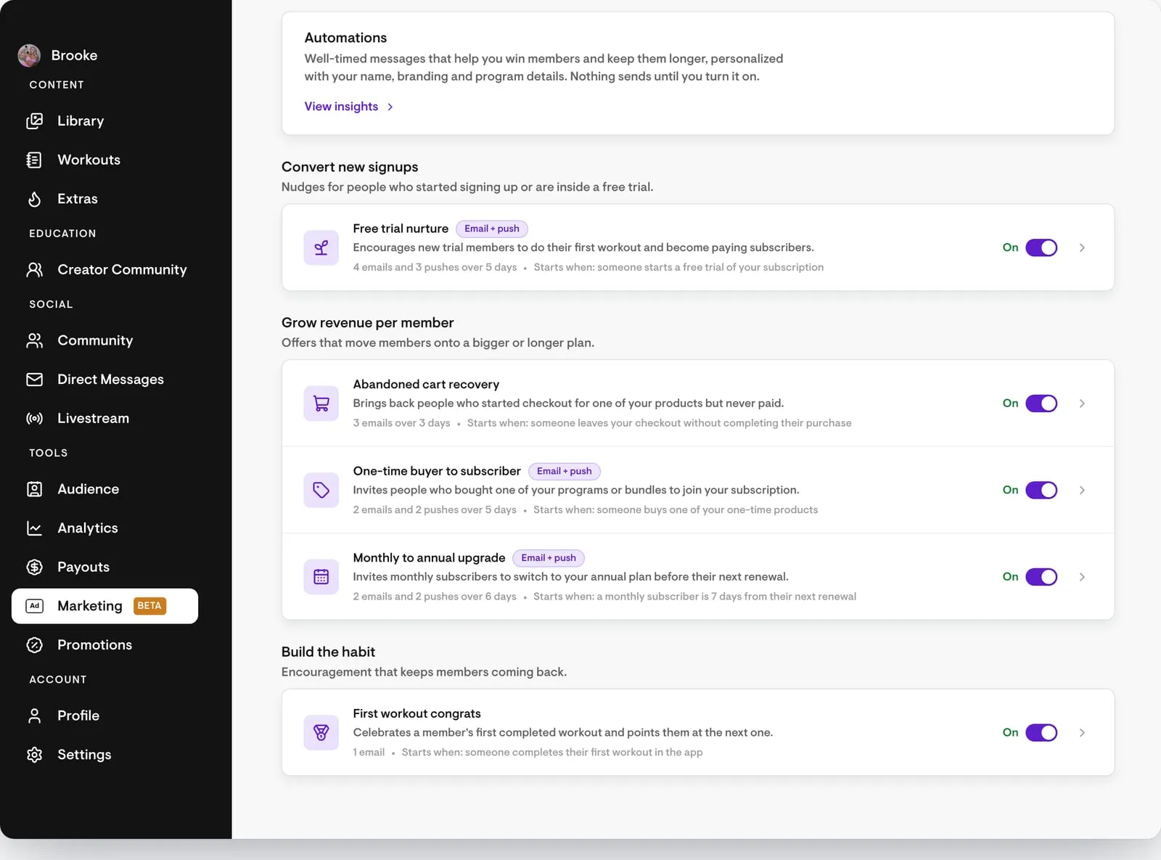Open Monthly to annual upgrade chevron

[1082, 577]
